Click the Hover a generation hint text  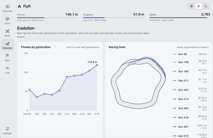point(193,47)
